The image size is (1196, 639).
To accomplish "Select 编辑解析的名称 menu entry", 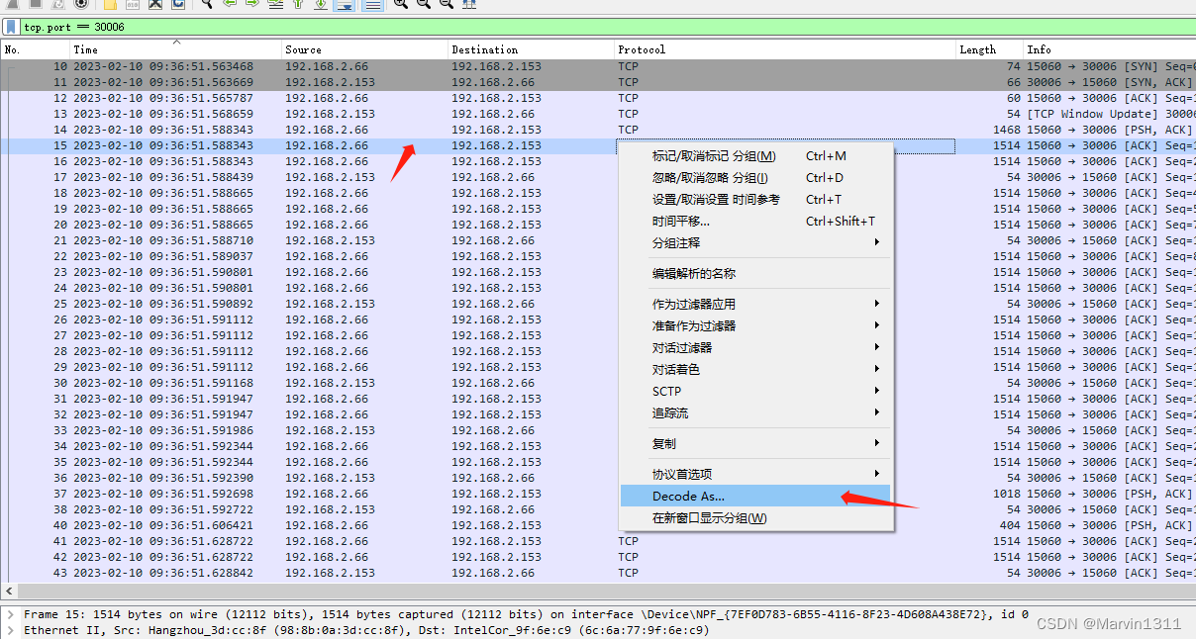I will [x=755, y=273].
